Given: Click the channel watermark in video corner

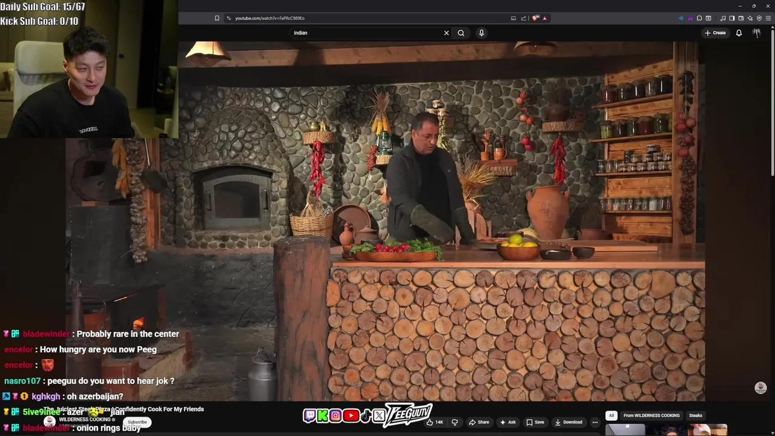Looking at the screenshot, I should (760, 388).
